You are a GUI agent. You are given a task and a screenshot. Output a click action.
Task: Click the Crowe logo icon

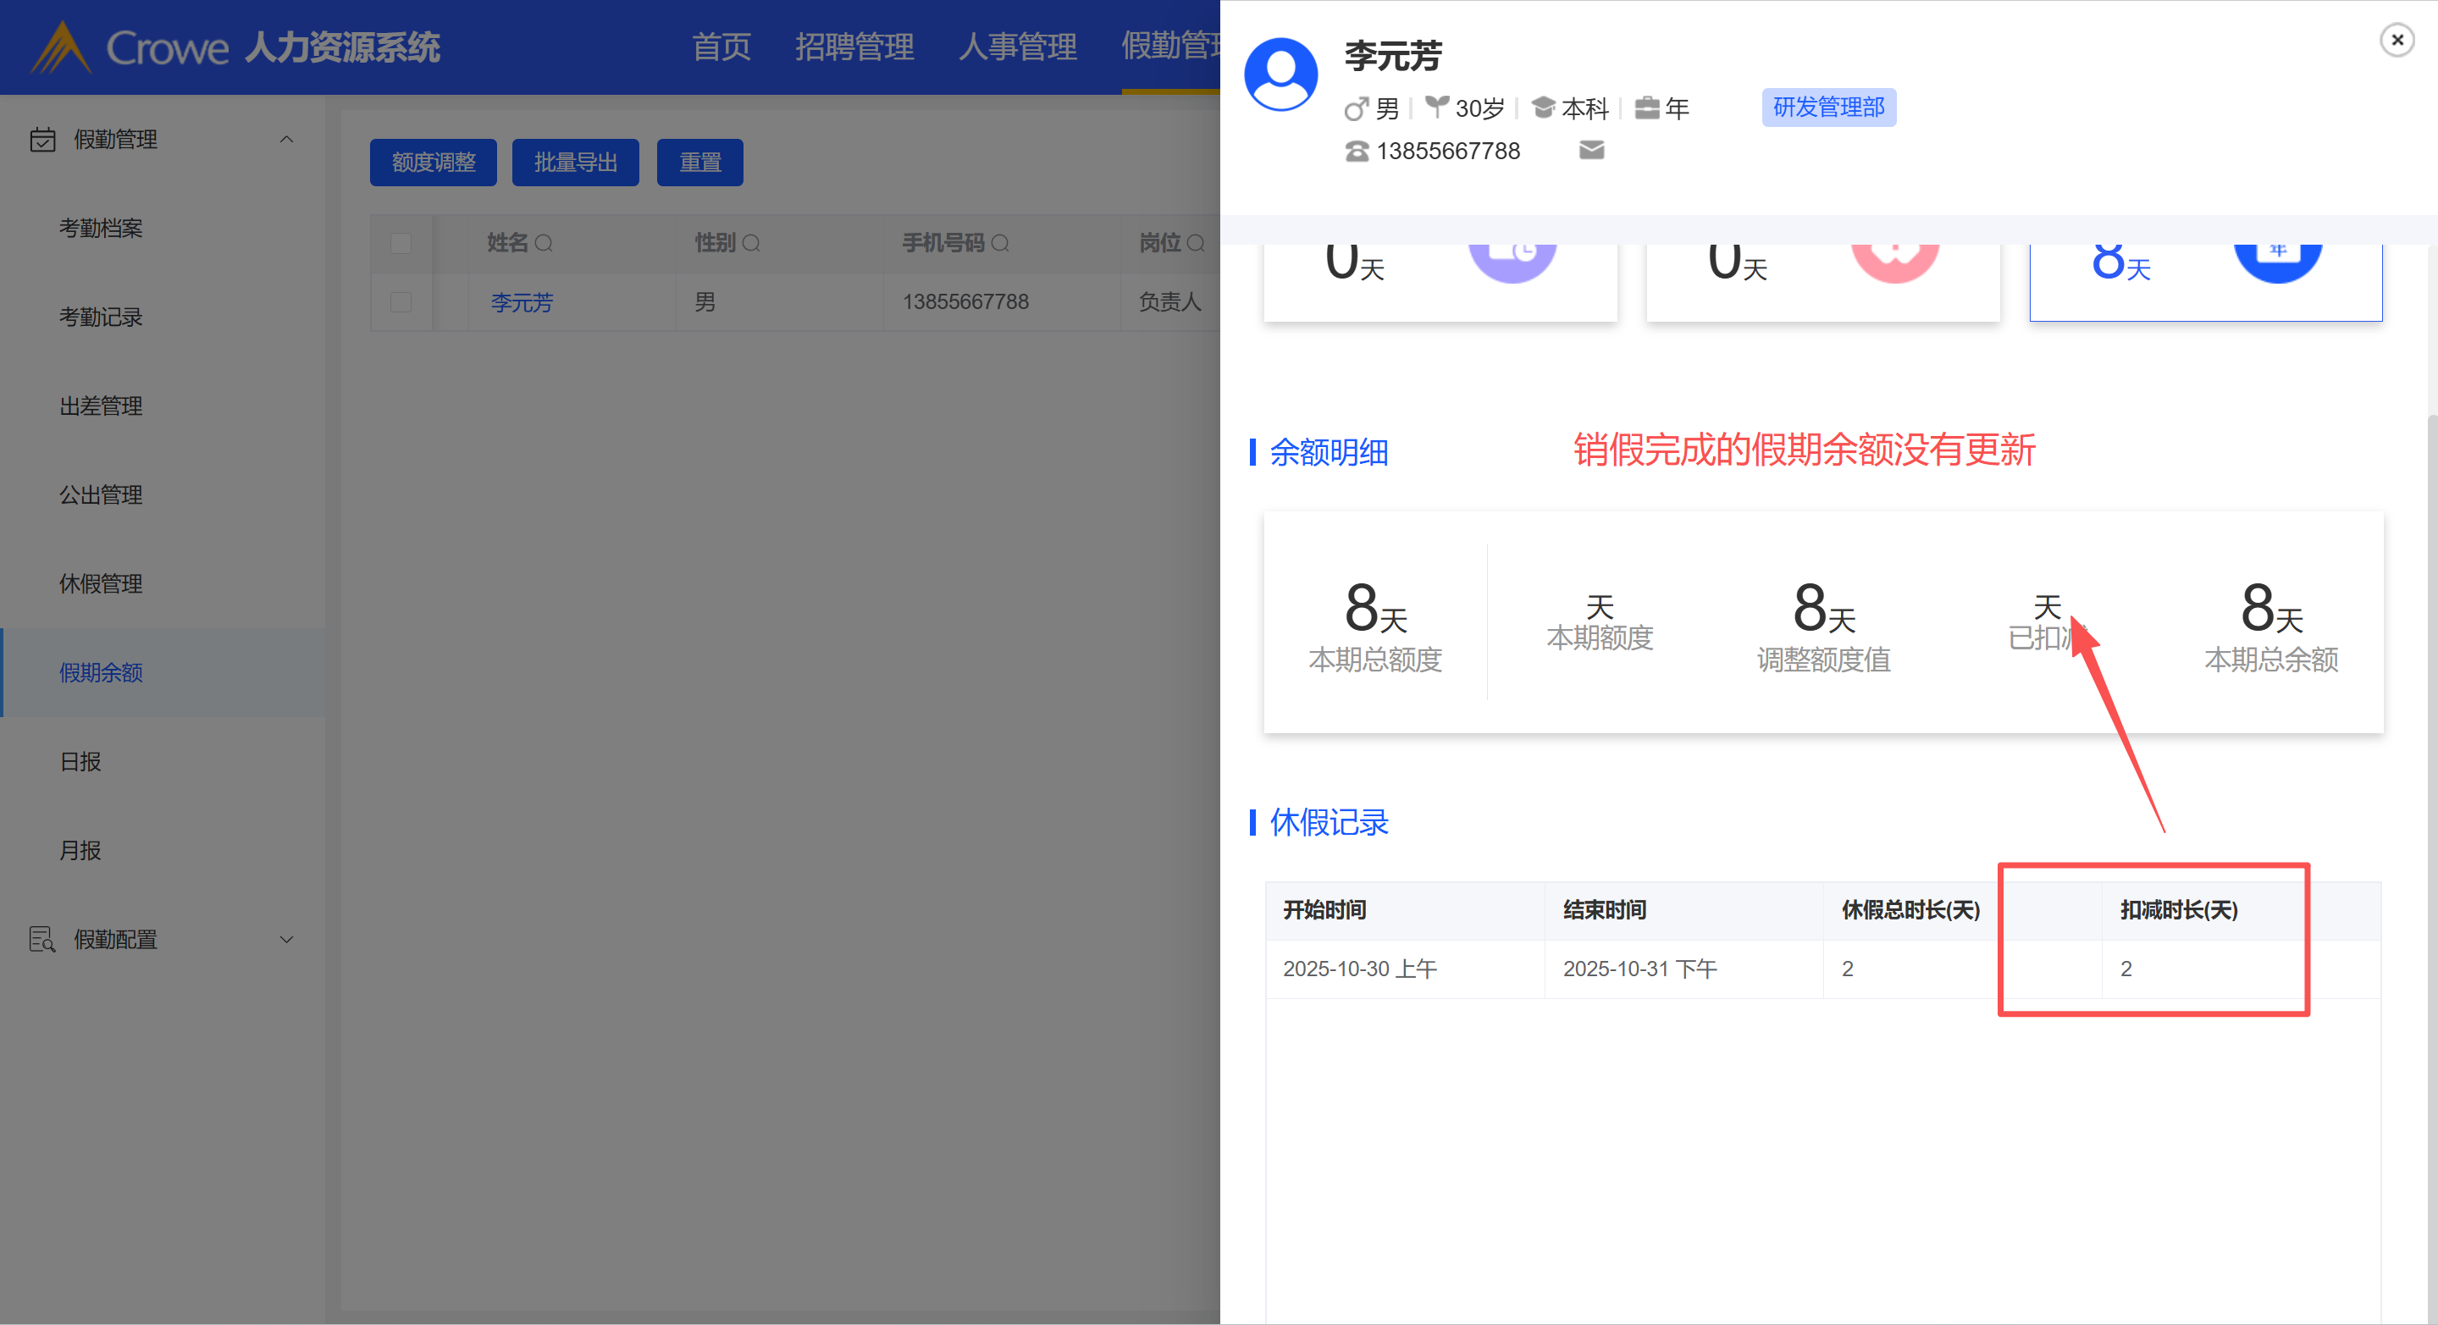point(61,47)
